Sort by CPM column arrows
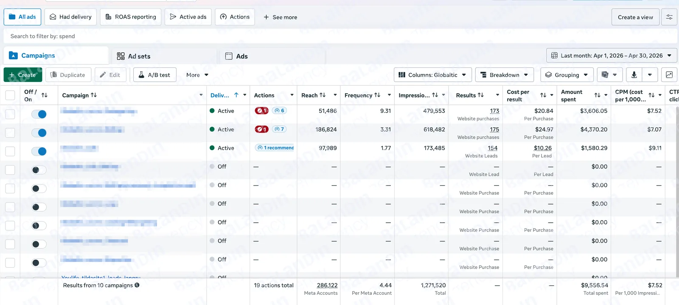The width and height of the screenshot is (679, 305). [x=651, y=95]
